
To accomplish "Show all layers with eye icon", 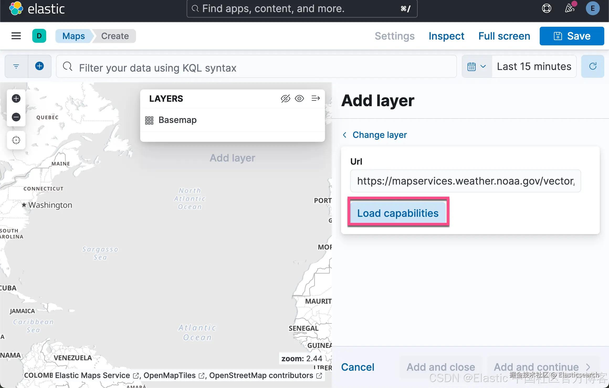I will tap(299, 99).
